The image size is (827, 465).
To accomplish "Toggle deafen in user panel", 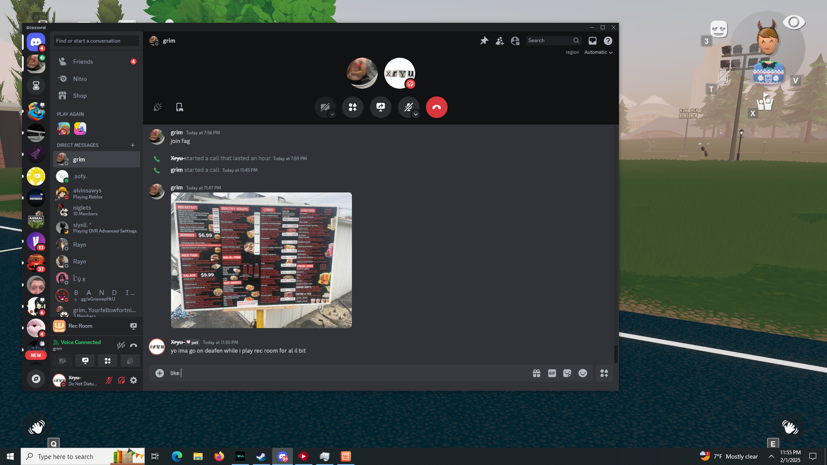I will 121,380.
